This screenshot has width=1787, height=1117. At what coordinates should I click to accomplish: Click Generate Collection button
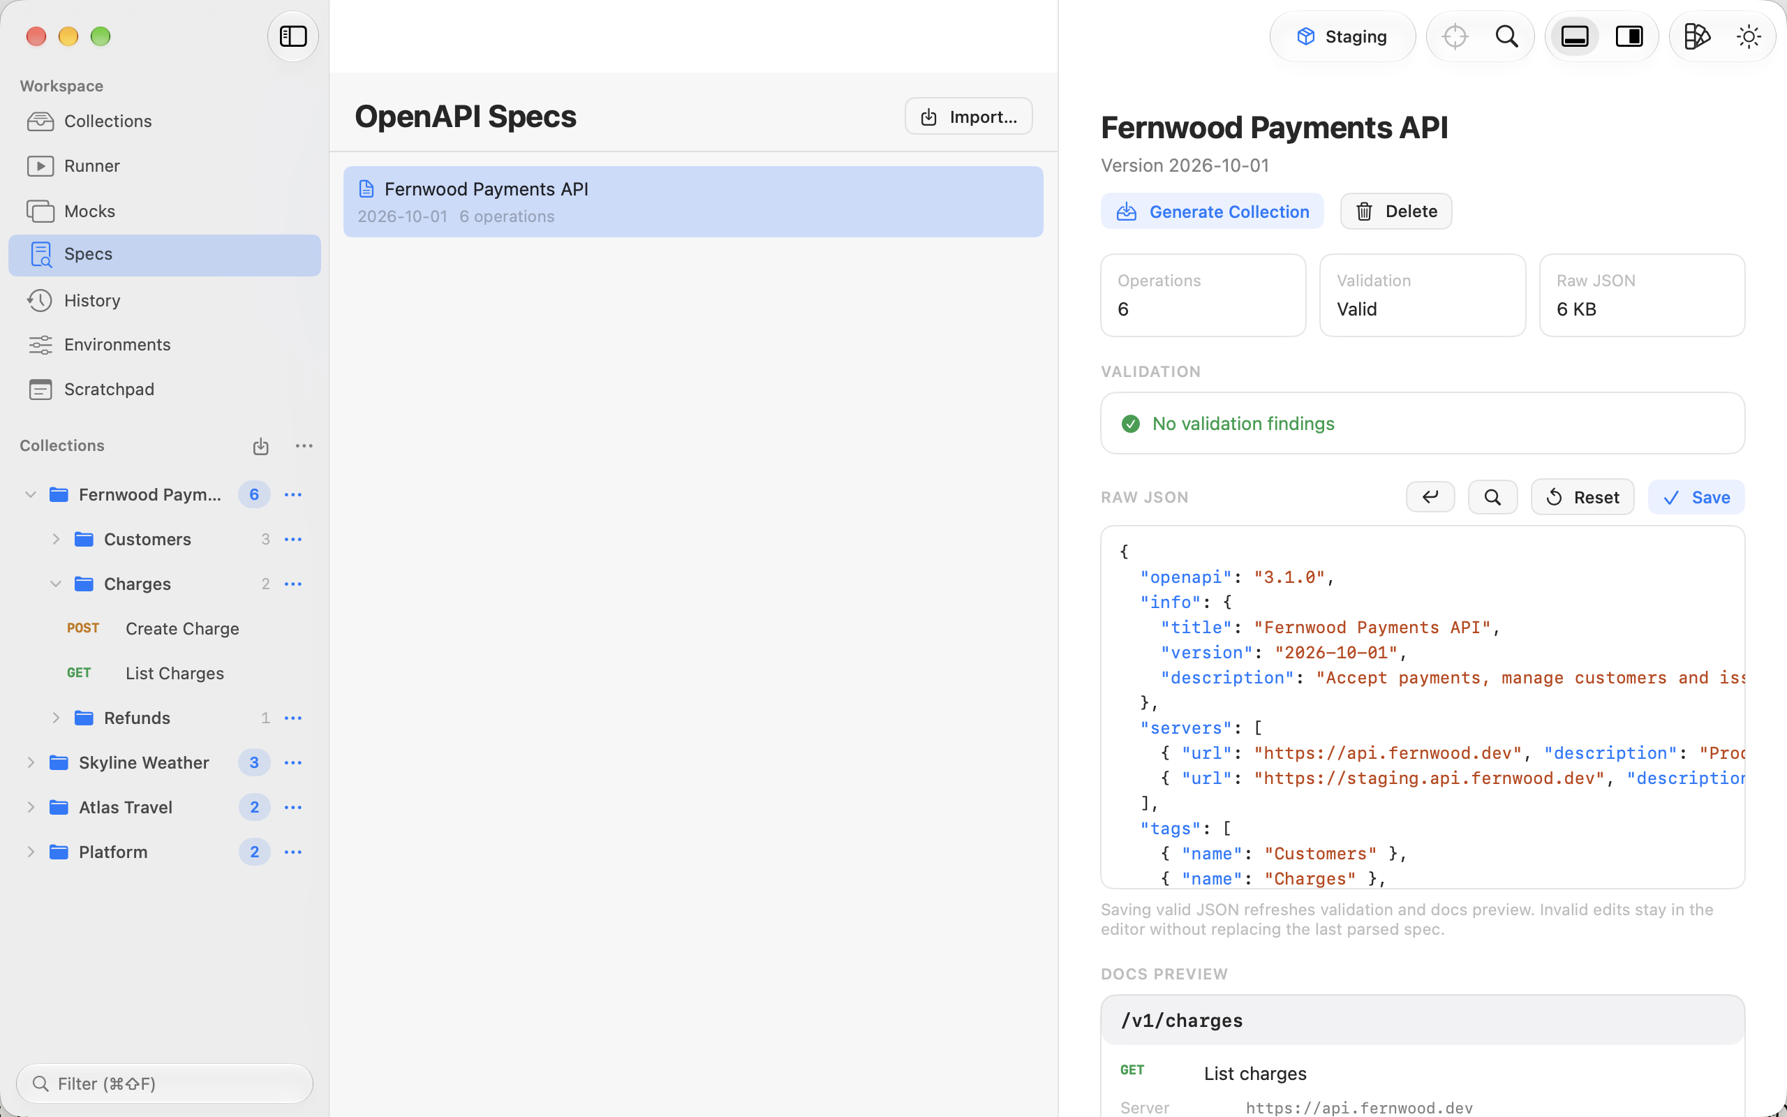[x=1212, y=212]
